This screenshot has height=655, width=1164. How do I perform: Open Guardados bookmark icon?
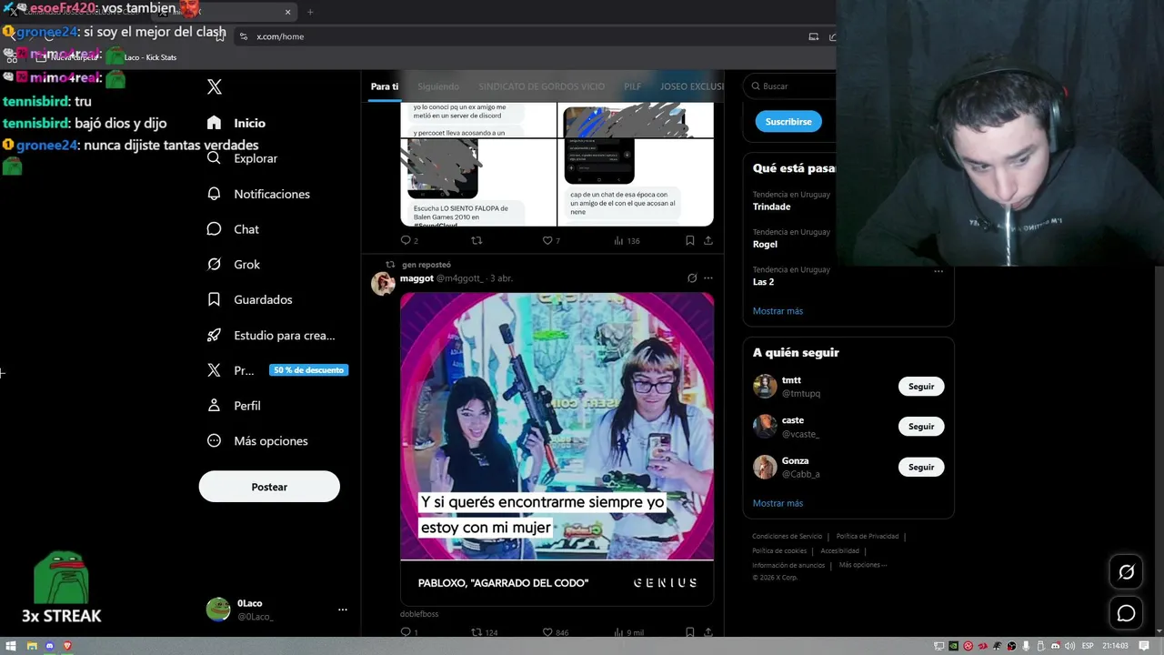pyautogui.click(x=214, y=299)
